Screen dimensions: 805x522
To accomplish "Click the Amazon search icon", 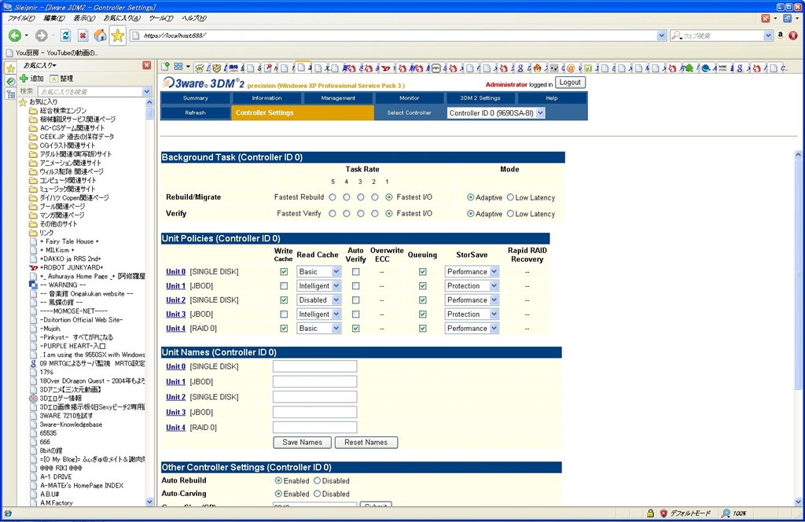I will click(x=781, y=35).
